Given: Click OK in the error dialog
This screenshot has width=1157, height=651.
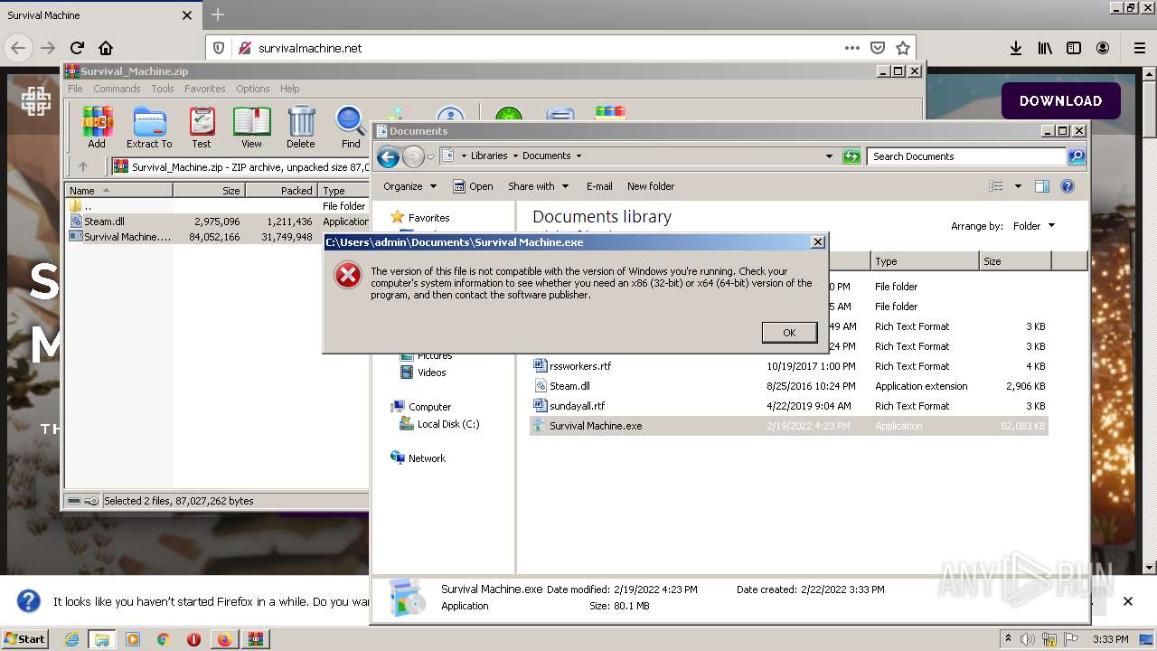Looking at the screenshot, I should [x=789, y=333].
